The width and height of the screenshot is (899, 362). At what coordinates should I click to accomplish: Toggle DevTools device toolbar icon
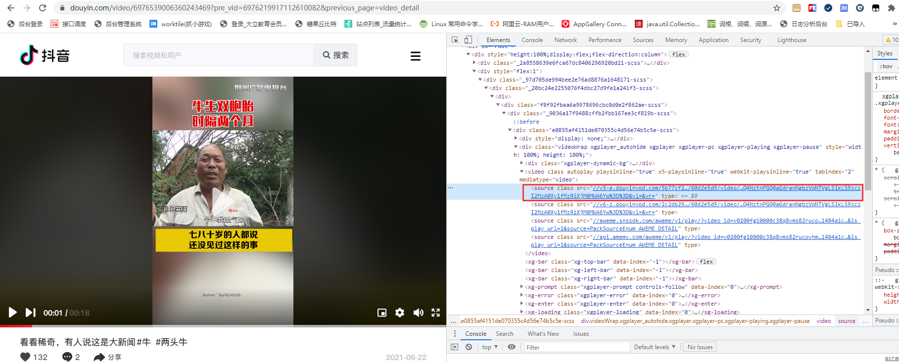(x=468, y=40)
